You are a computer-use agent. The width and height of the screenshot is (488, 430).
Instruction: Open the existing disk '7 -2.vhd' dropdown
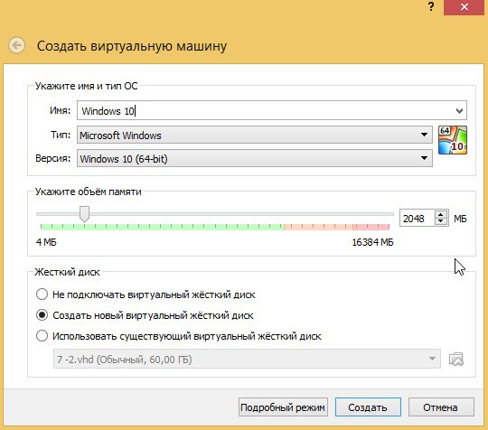click(247, 359)
